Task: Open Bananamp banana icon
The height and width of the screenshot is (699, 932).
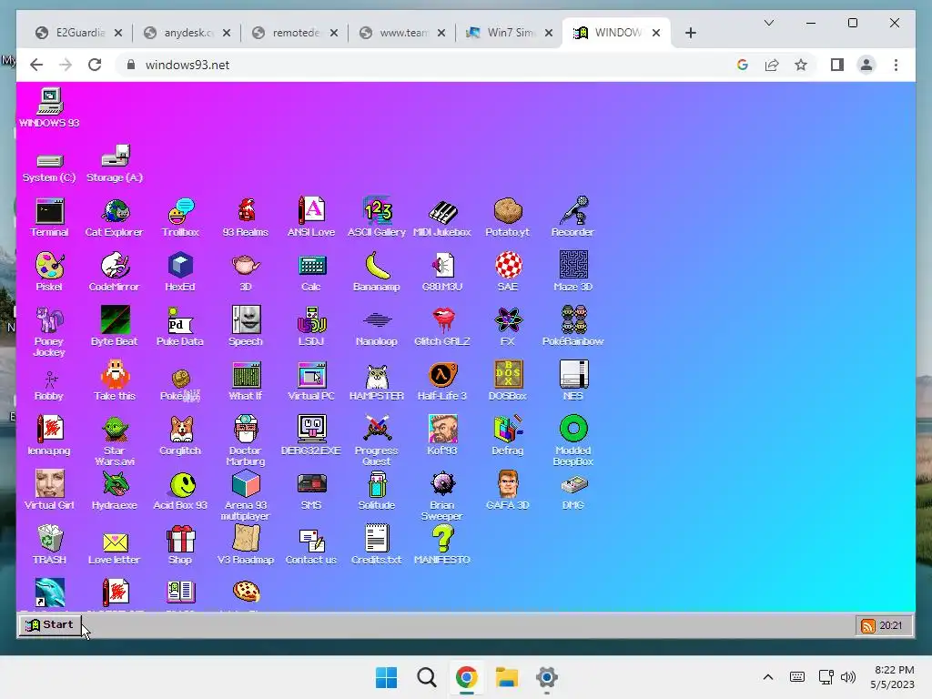Action: pyautogui.click(x=377, y=272)
